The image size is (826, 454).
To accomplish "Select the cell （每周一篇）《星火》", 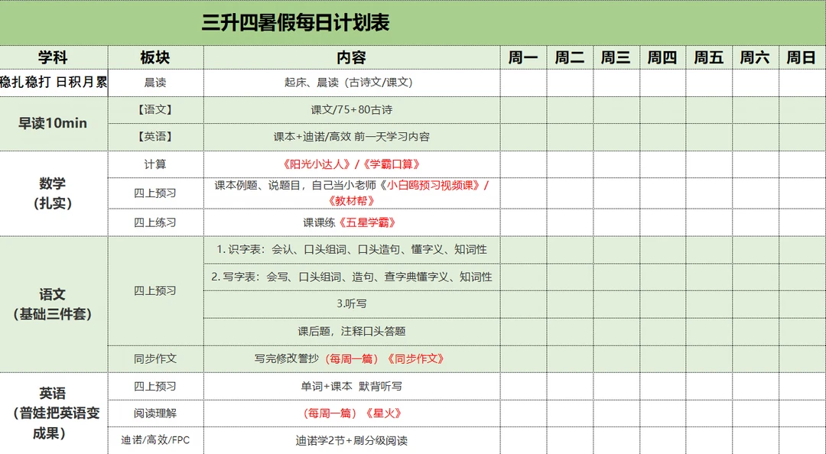I will pyautogui.click(x=352, y=413).
